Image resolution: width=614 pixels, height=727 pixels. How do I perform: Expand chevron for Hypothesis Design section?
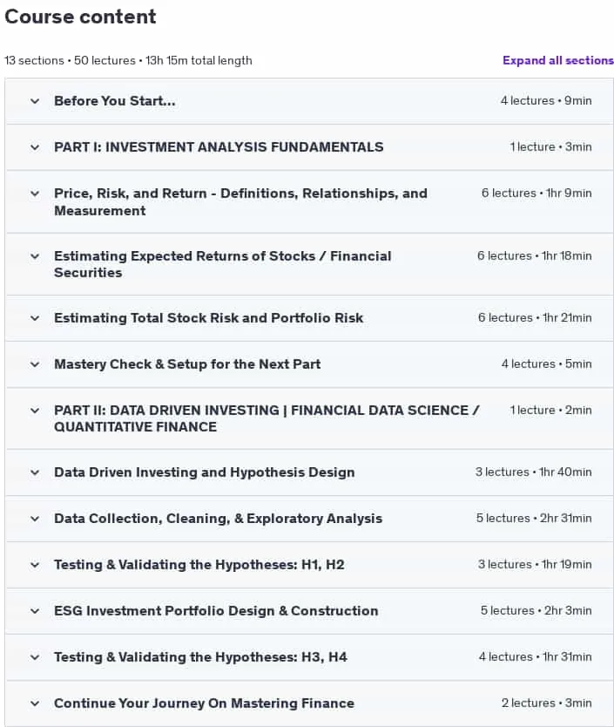tap(35, 472)
